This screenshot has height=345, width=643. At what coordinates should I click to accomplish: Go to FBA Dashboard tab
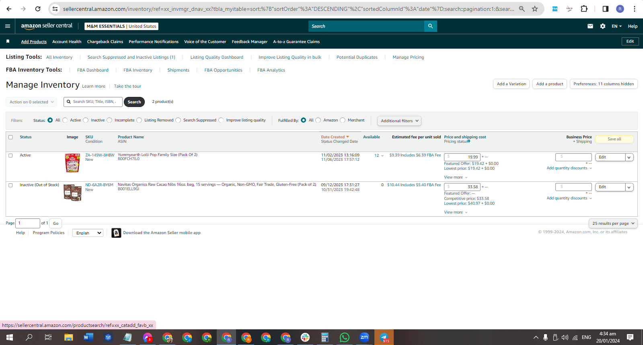[x=93, y=70]
